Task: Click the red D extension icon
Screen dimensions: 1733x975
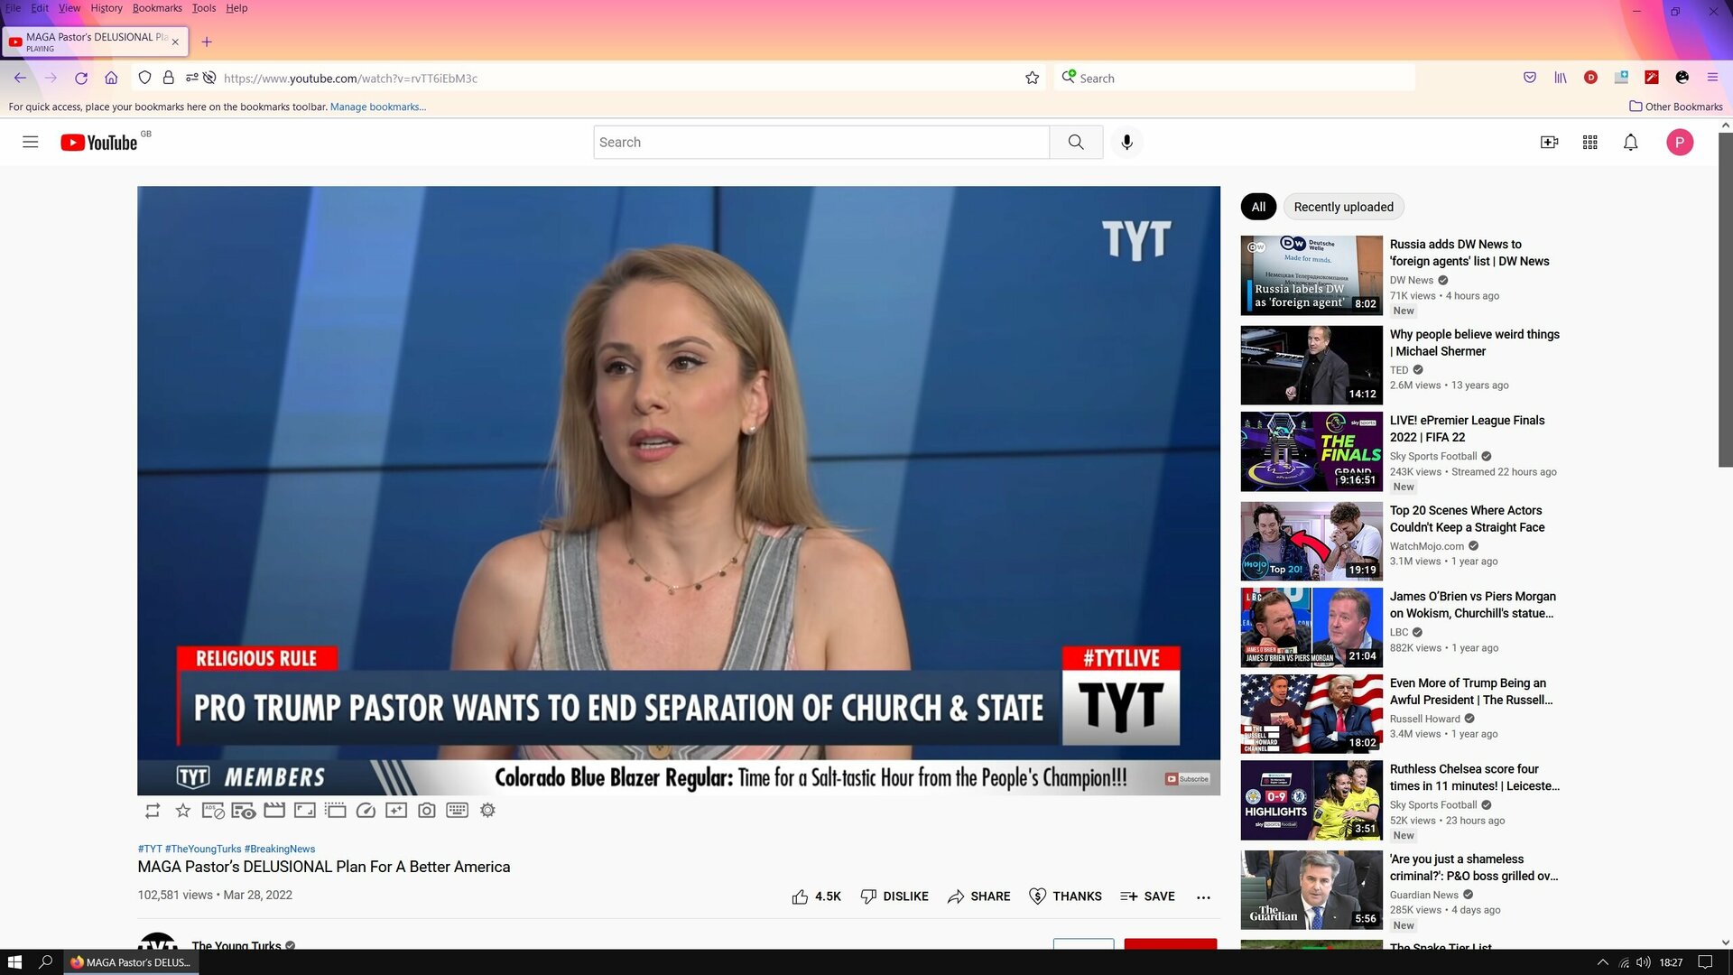Action: (x=1591, y=79)
